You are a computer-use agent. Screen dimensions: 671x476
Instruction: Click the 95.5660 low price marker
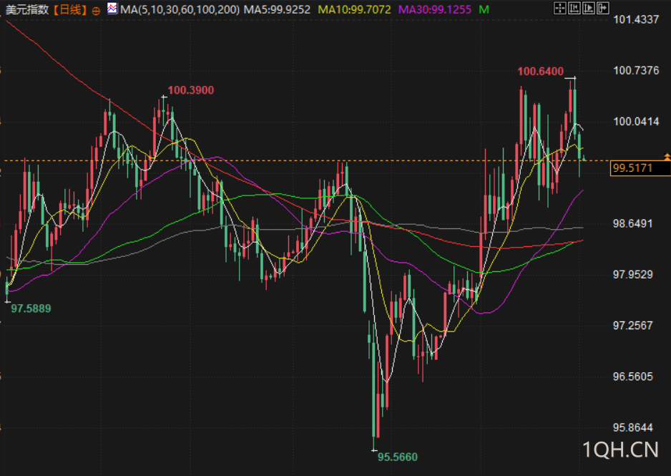397,457
